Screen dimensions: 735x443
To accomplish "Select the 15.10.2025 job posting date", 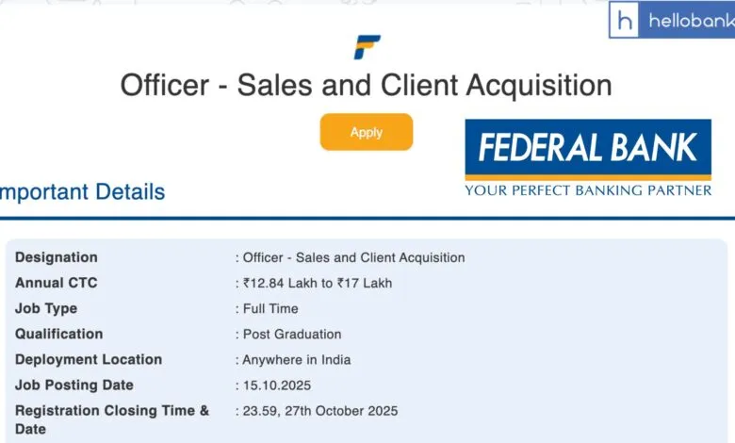I will click(x=277, y=385).
